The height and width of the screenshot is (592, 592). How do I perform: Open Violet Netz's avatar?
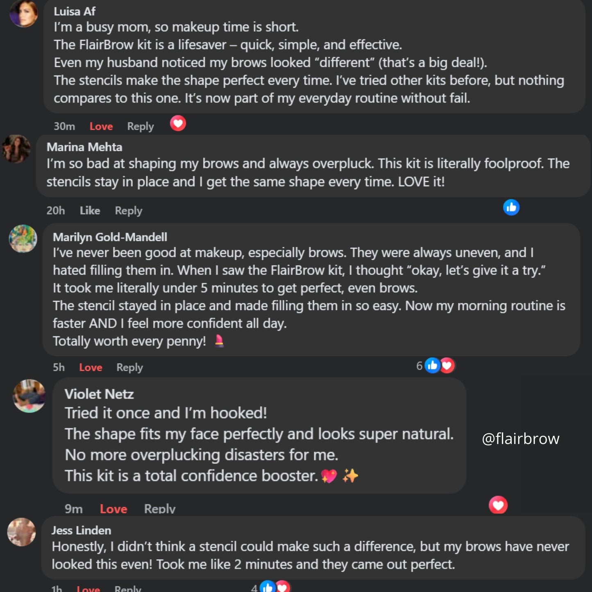click(x=29, y=396)
